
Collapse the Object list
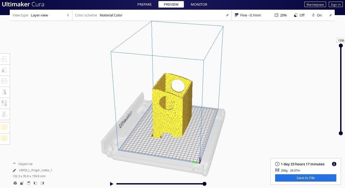click(14, 164)
